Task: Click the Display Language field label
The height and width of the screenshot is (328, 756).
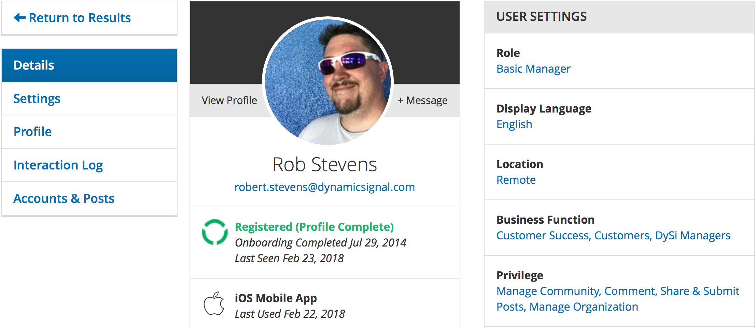Action: (544, 108)
